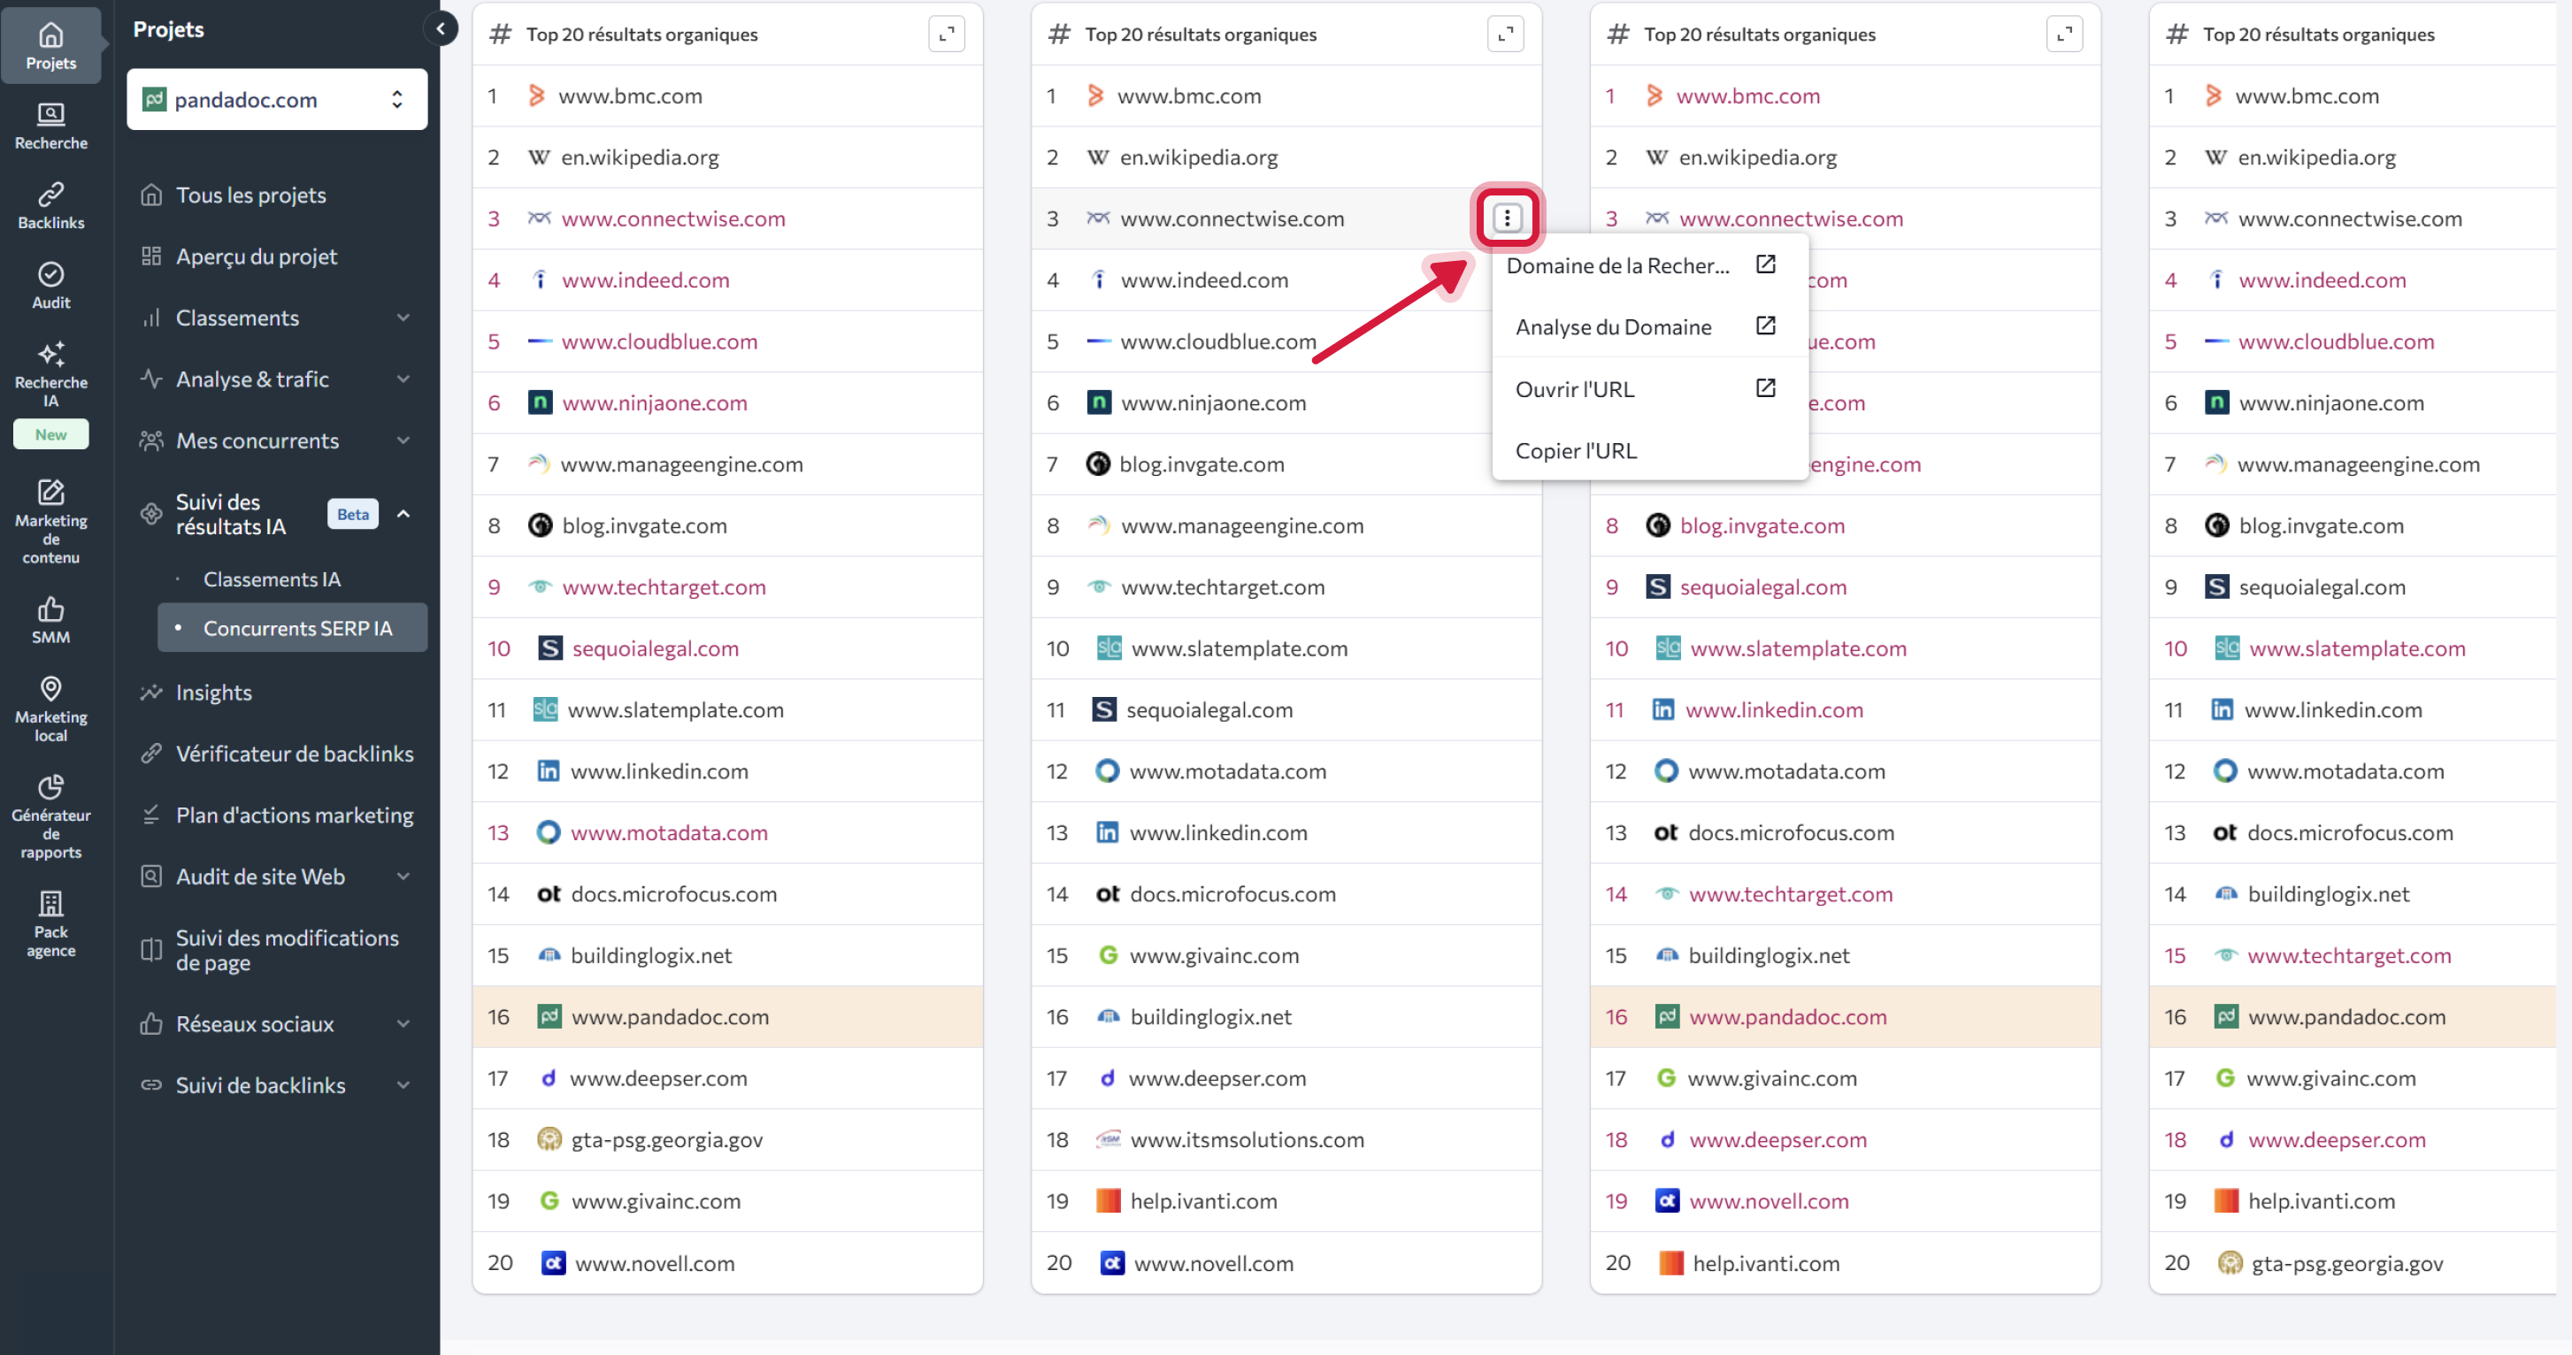Expand the second Top 20 results table

tap(1506, 34)
